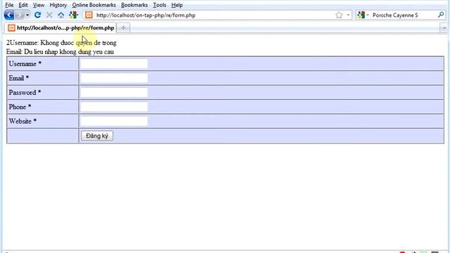450x253 pixels.
Task: Go to the Home page icon
Action: tap(61, 15)
